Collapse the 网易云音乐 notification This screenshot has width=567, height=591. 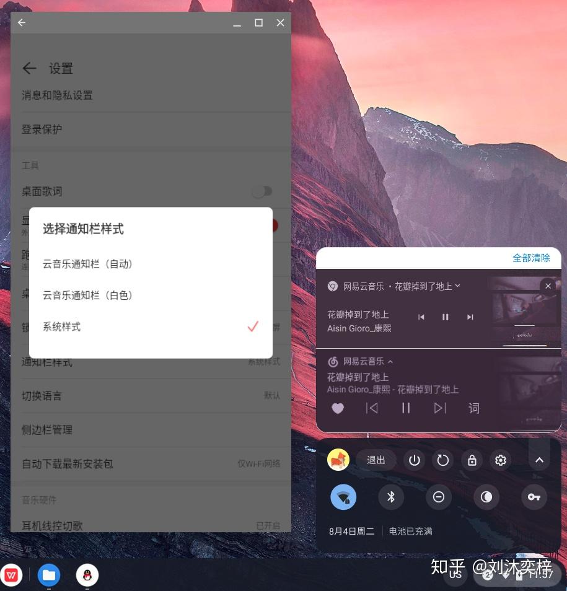click(x=390, y=361)
